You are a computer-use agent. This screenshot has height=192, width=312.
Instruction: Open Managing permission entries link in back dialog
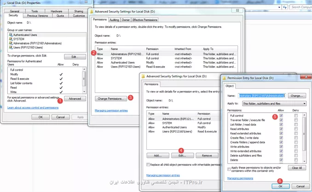[x=111, y=111]
